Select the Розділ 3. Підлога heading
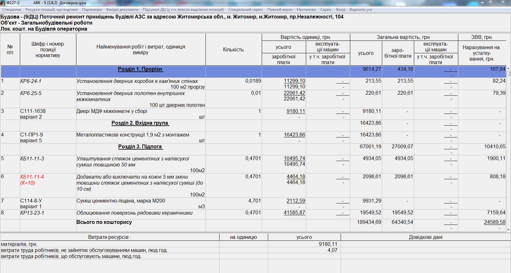Viewport: 511px width, 273px height. tap(140, 147)
